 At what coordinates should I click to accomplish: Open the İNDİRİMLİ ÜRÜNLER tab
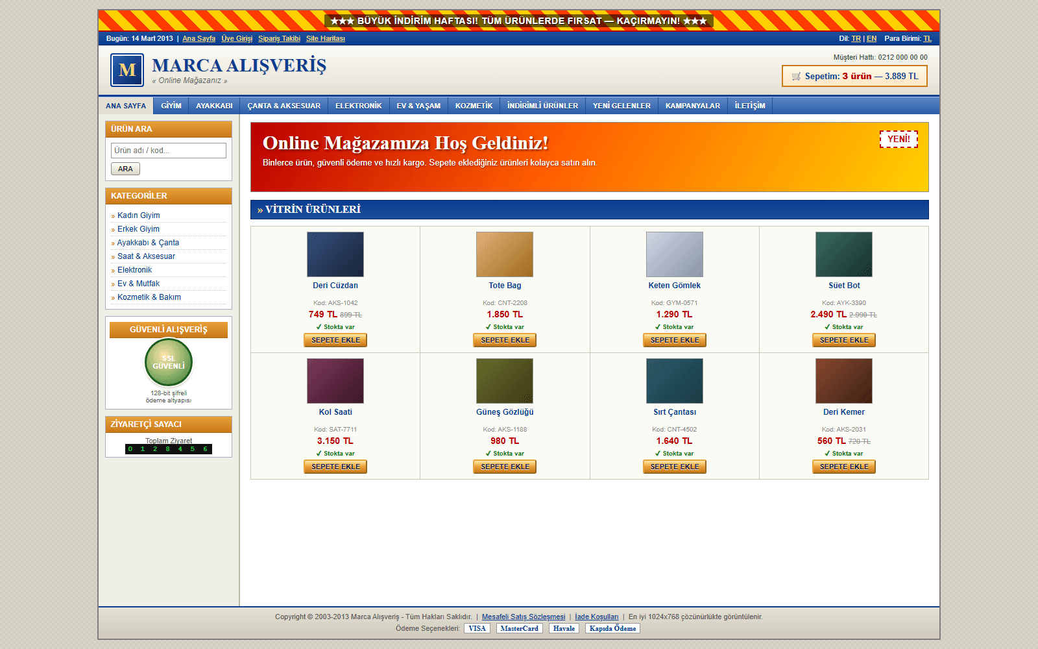(x=542, y=106)
